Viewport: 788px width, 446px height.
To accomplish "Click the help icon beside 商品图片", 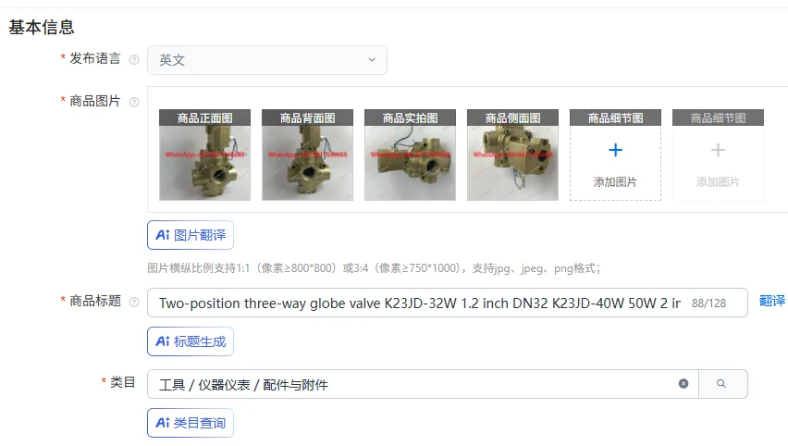I will [x=134, y=102].
